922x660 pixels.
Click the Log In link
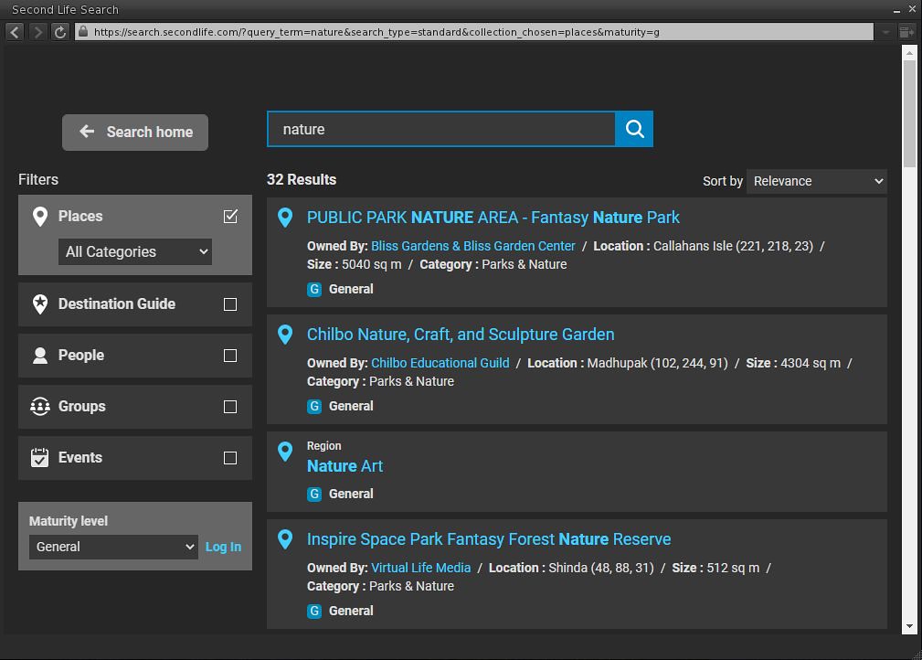pyautogui.click(x=223, y=547)
